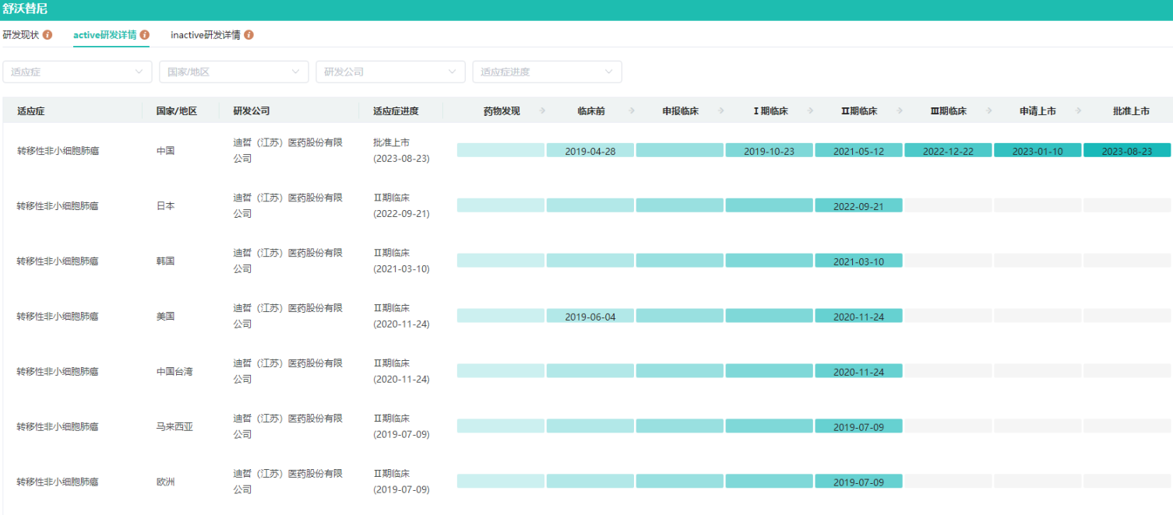1173x515 pixels.
Task: Expand the 研发公司 filter dropdown
Action: click(x=390, y=72)
